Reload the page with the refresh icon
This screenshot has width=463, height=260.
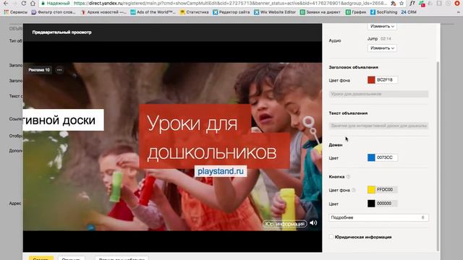(x=24, y=3)
